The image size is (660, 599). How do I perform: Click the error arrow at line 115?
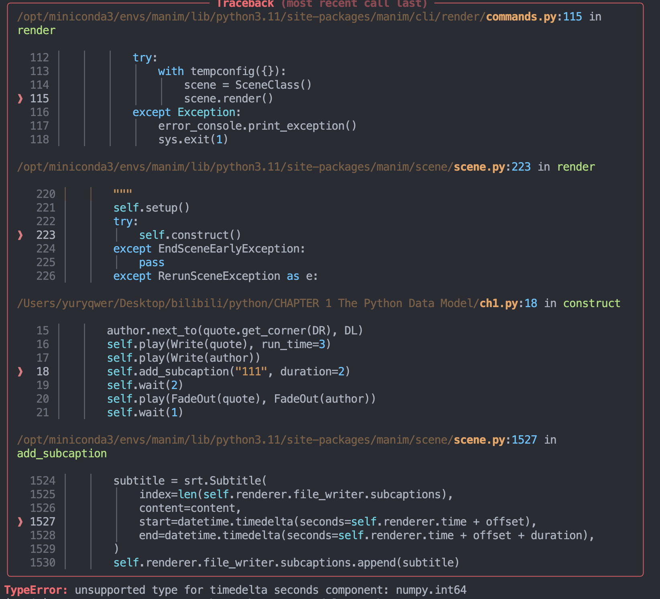coord(20,98)
